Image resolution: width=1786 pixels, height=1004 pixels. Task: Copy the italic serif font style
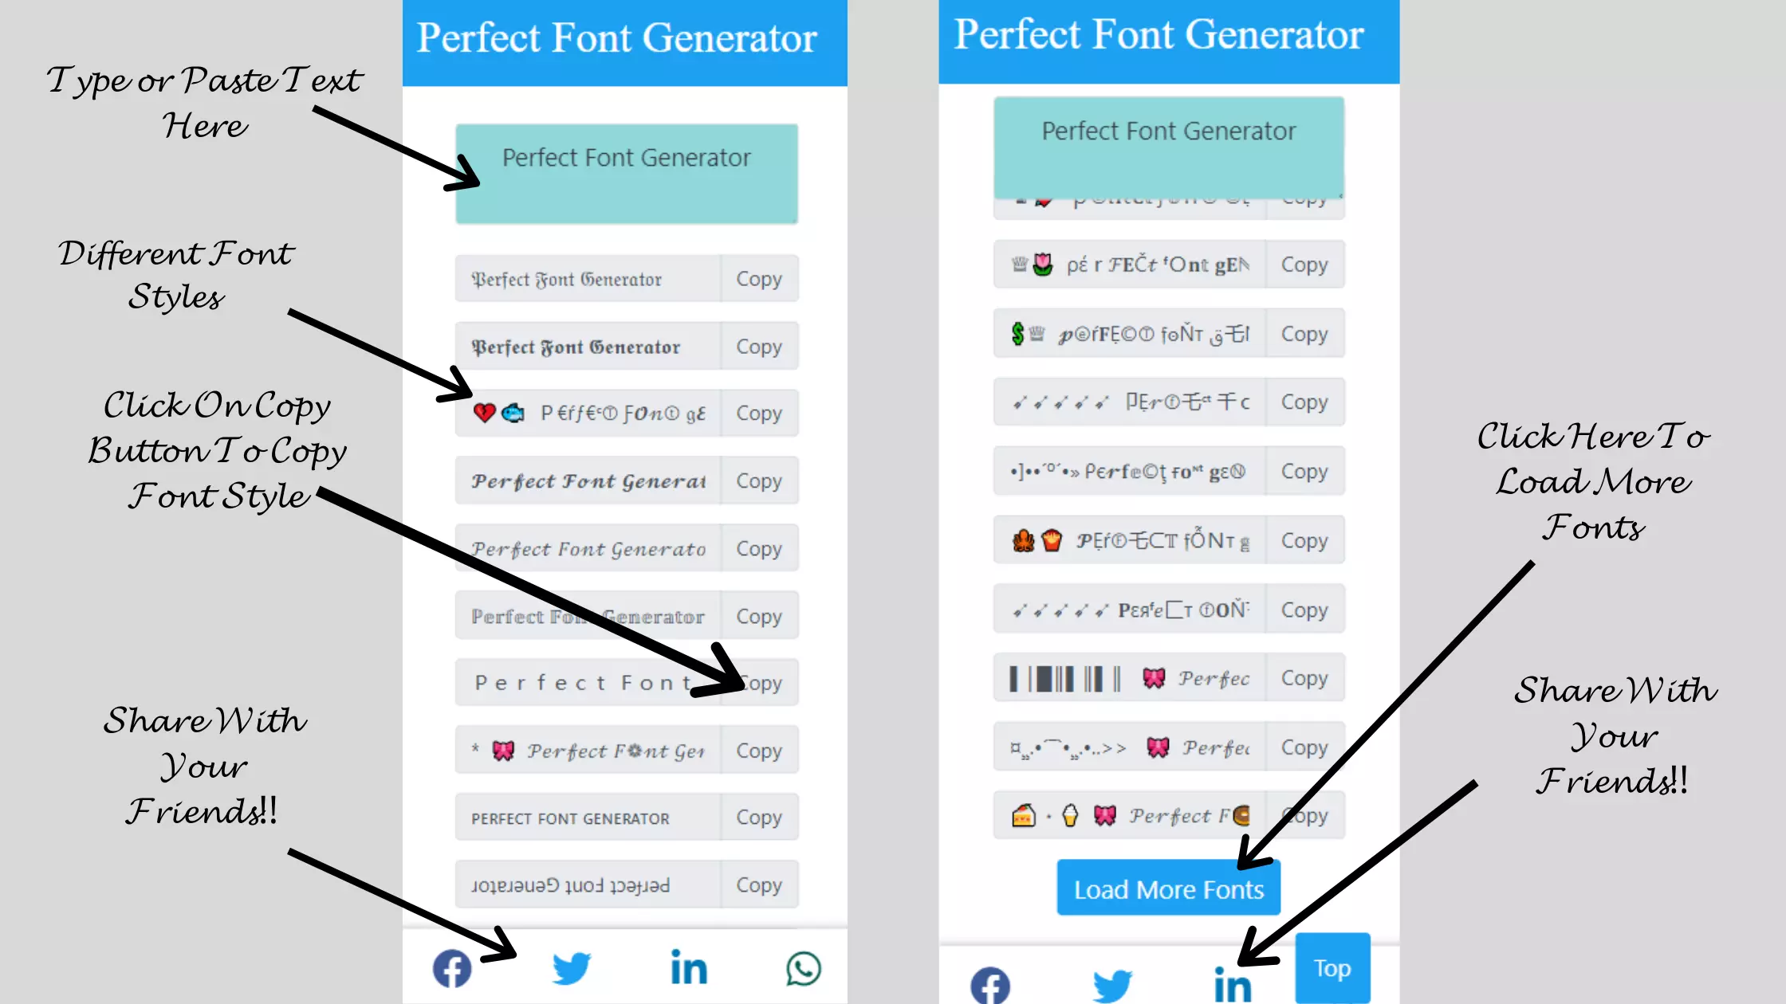point(758,548)
